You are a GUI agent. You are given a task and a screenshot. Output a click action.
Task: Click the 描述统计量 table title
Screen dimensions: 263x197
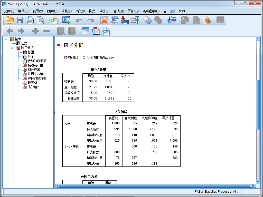coord(98,70)
